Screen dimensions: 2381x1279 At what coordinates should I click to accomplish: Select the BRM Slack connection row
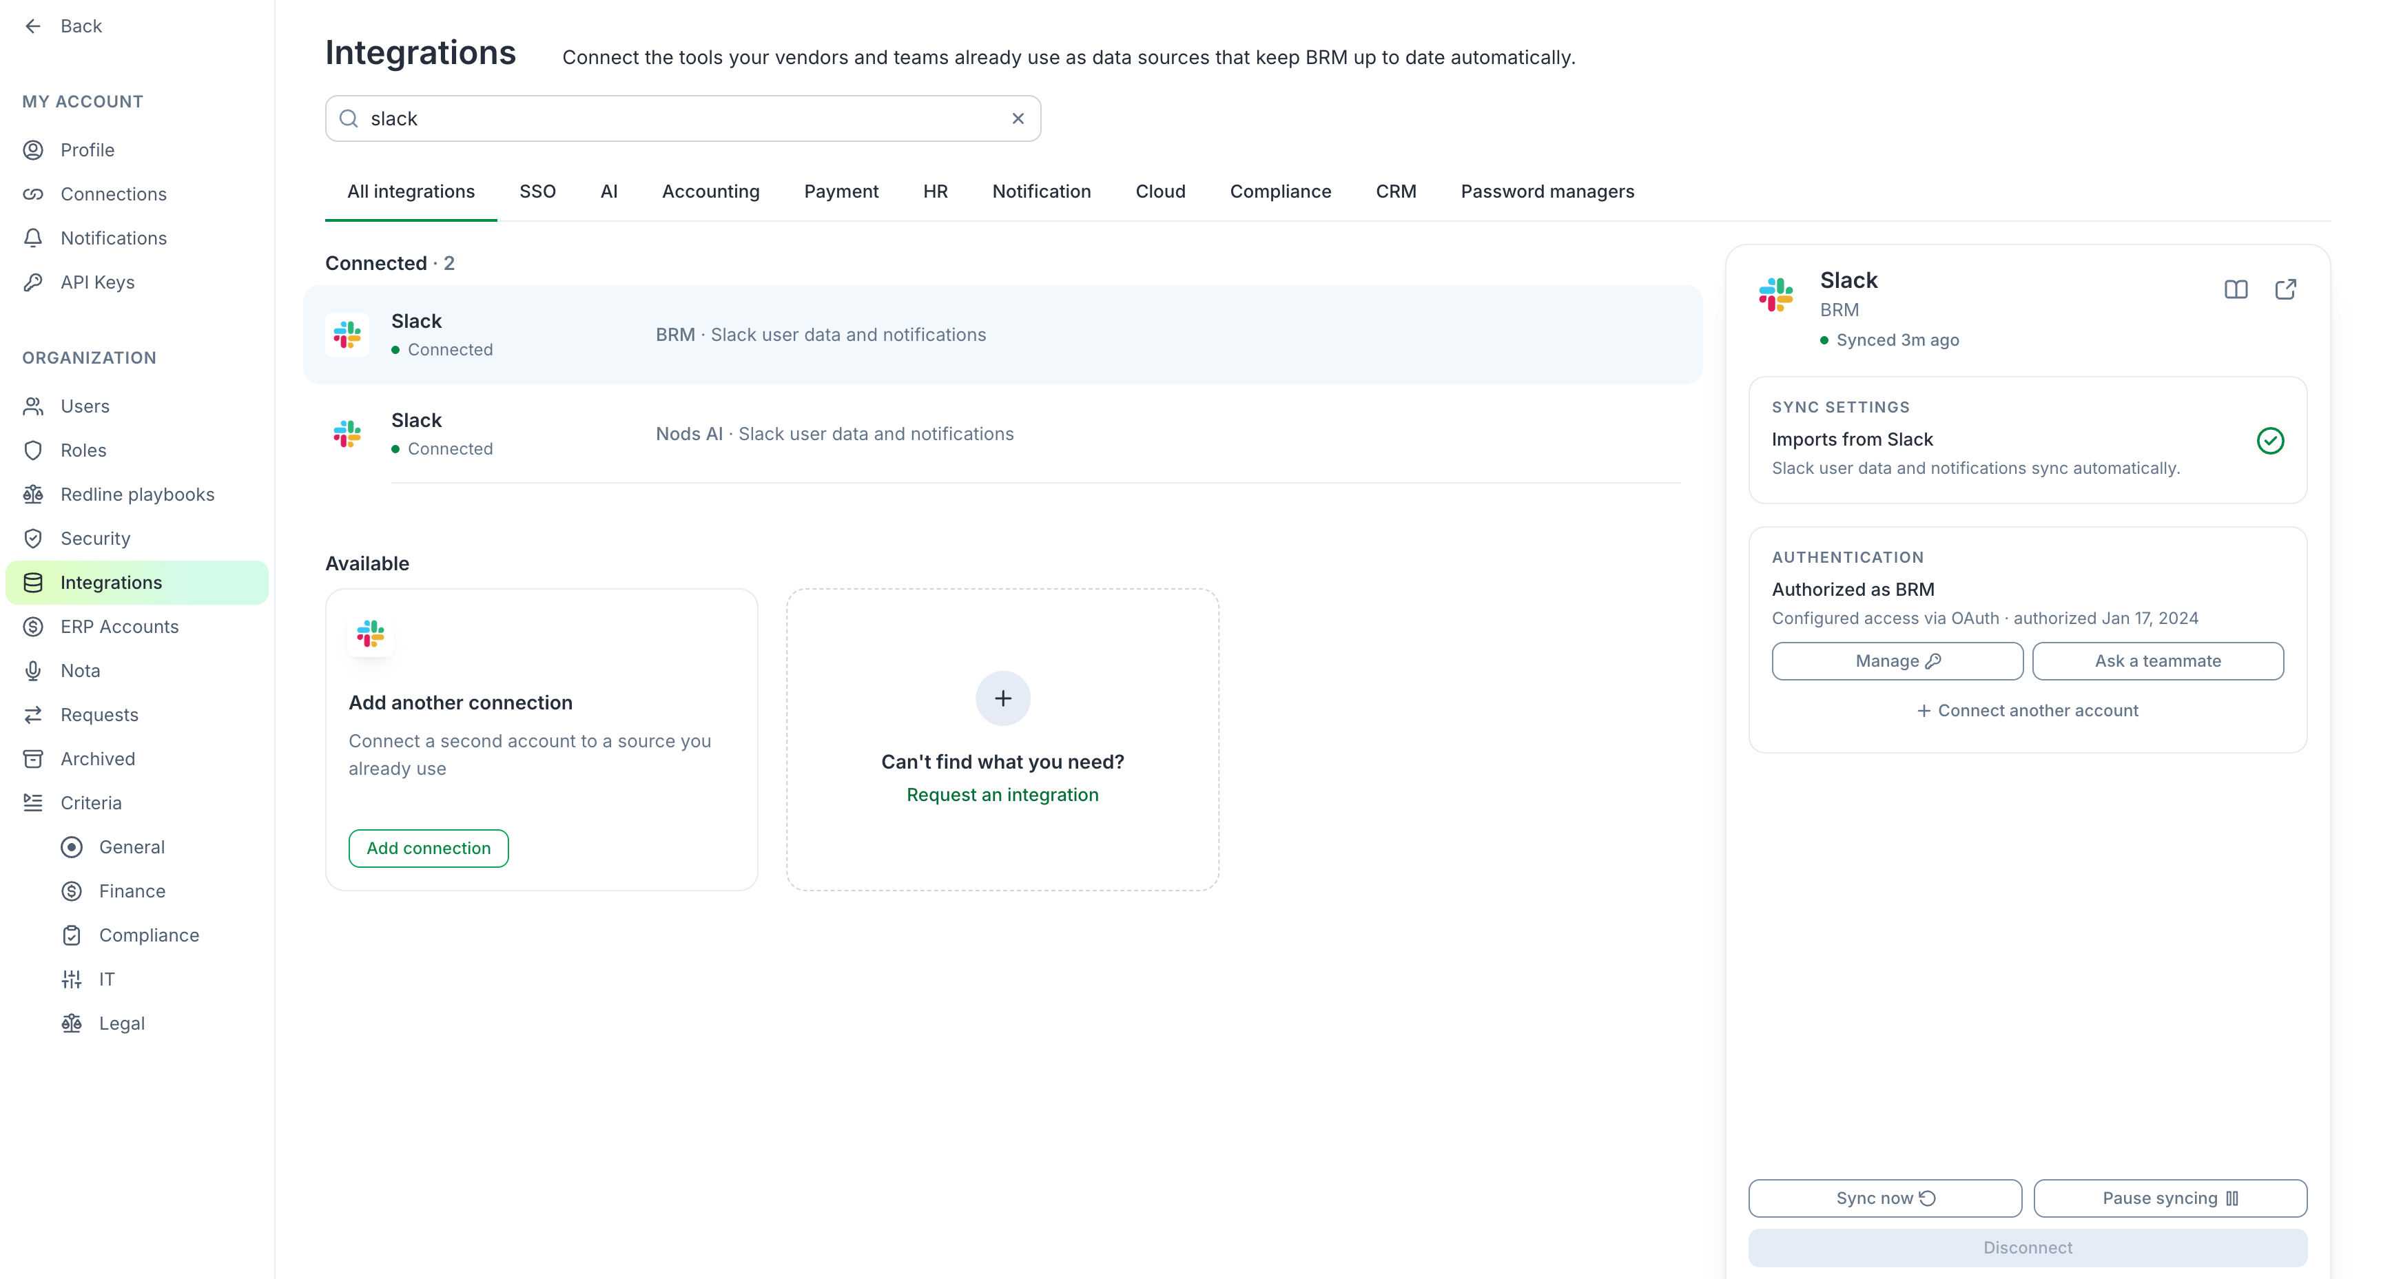[1002, 335]
